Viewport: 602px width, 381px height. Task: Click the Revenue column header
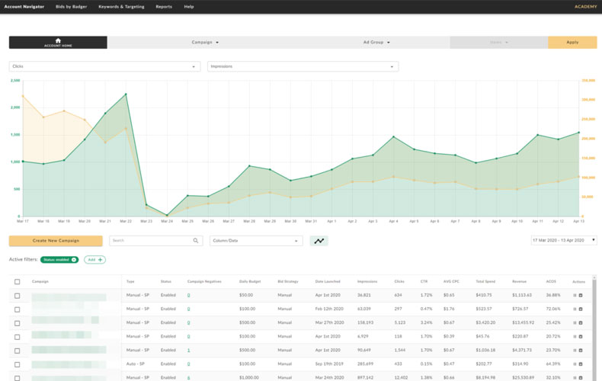pyautogui.click(x=519, y=281)
